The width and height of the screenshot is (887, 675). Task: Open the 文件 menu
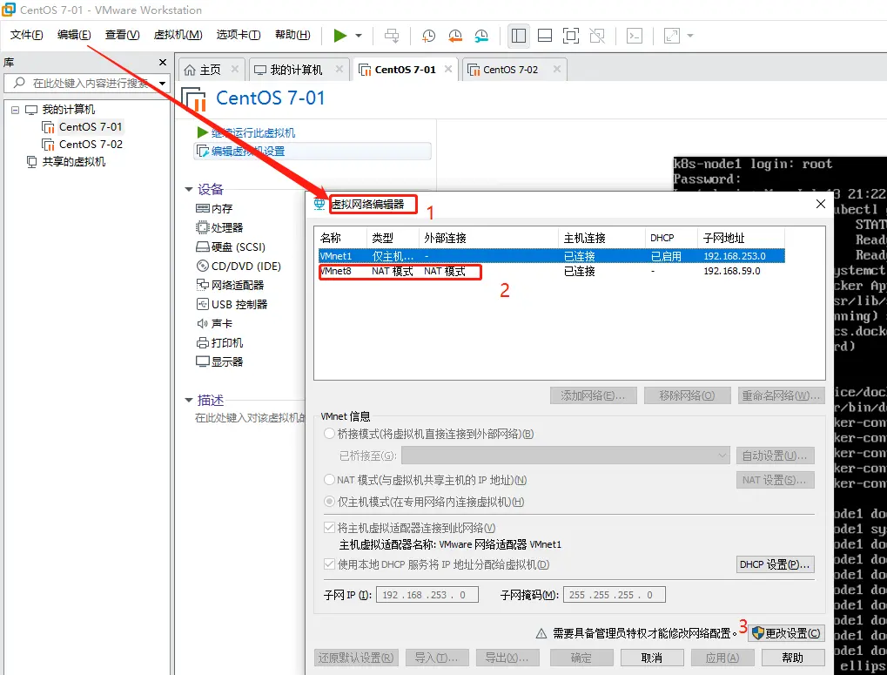[27, 35]
